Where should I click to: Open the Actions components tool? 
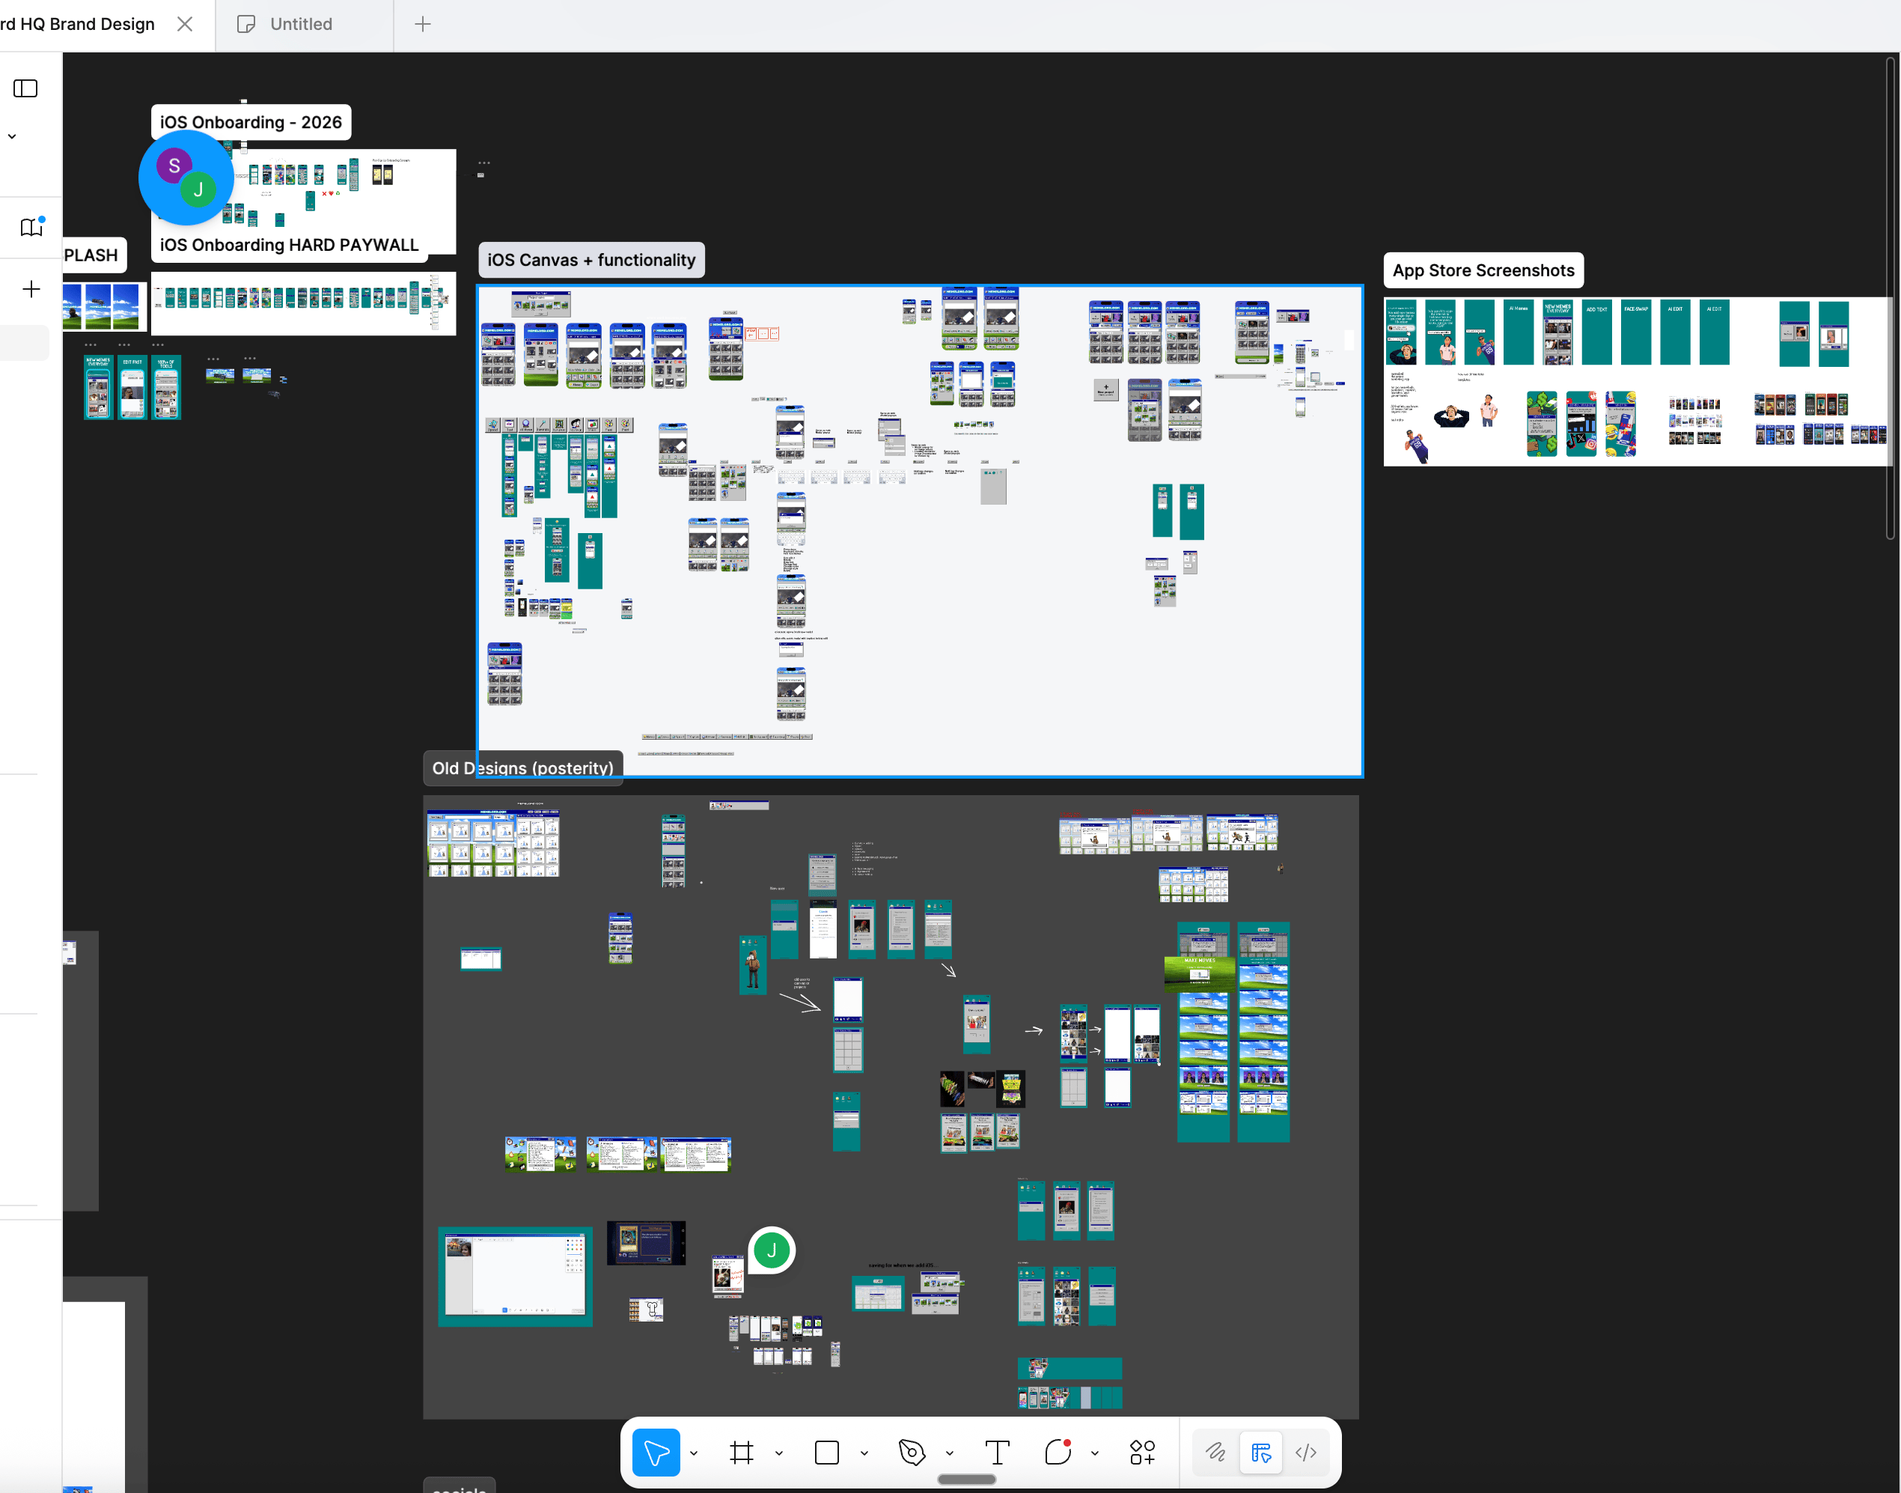[1142, 1452]
